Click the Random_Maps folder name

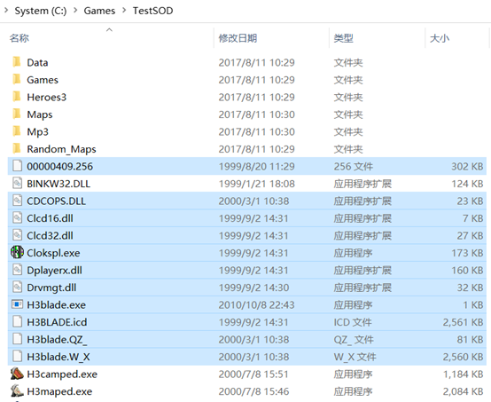tap(61, 149)
